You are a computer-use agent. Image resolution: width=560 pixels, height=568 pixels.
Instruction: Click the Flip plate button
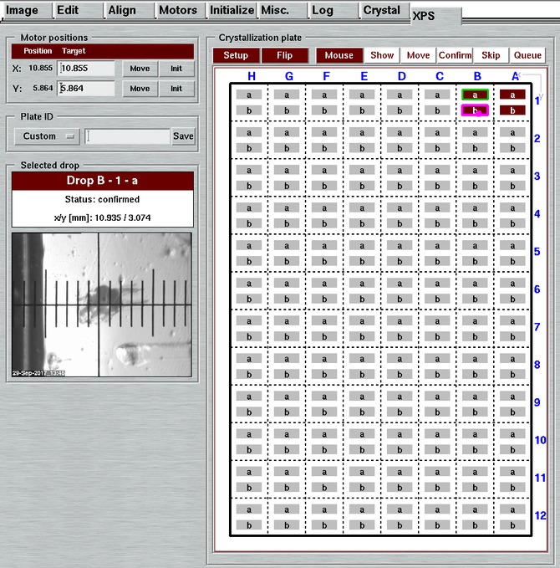click(x=284, y=55)
